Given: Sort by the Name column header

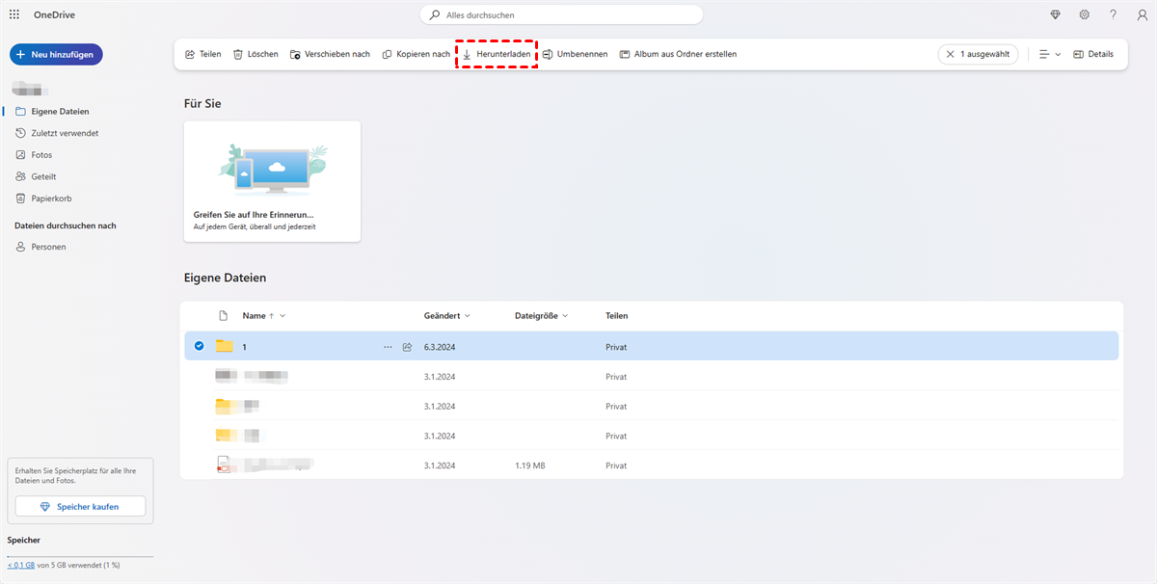Looking at the screenshot, I should pyautogui.click(x=254, y=316).
